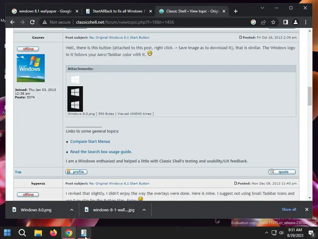Open the Compare Start Menus link

[x=90, y=142]
